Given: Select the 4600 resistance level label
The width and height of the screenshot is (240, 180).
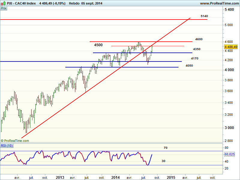Looking at the screenshot, I should 199,39.
